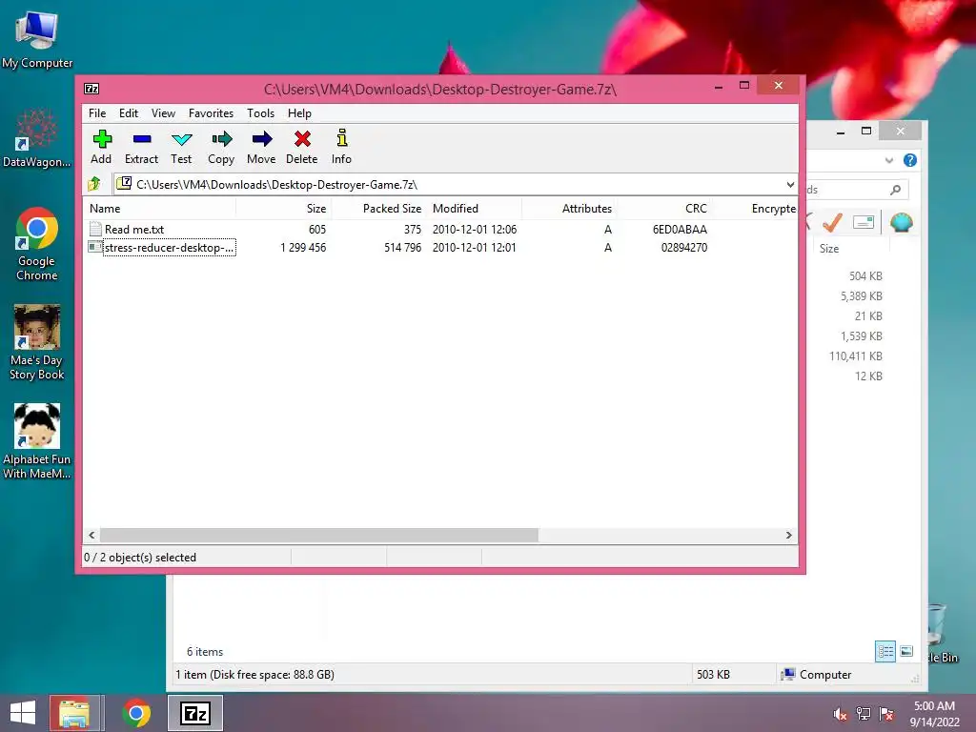Open File Explorer from the taskbar
The width and height of the screenshot is (976, 732).
click(74, 713)
